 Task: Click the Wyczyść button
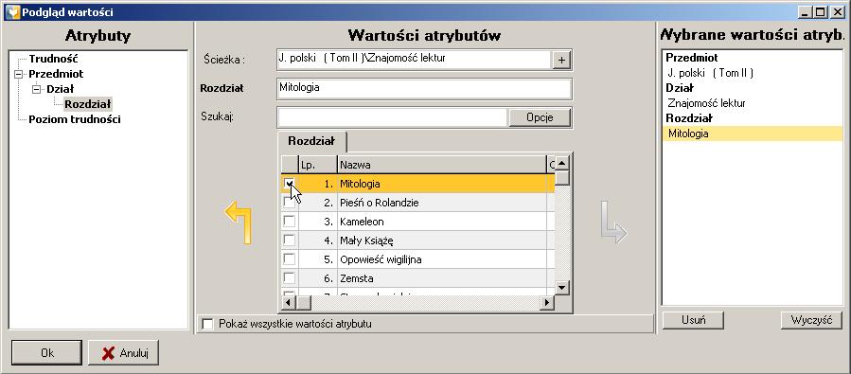point(812,320)
